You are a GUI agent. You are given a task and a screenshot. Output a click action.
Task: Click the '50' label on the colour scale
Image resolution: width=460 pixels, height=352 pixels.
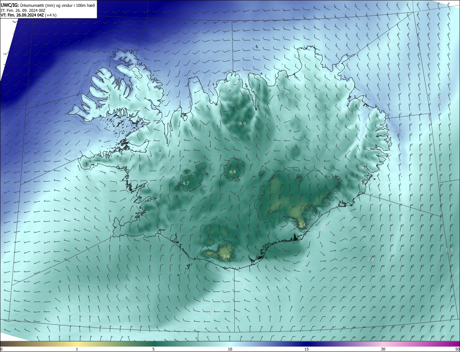tap(457, 349)
